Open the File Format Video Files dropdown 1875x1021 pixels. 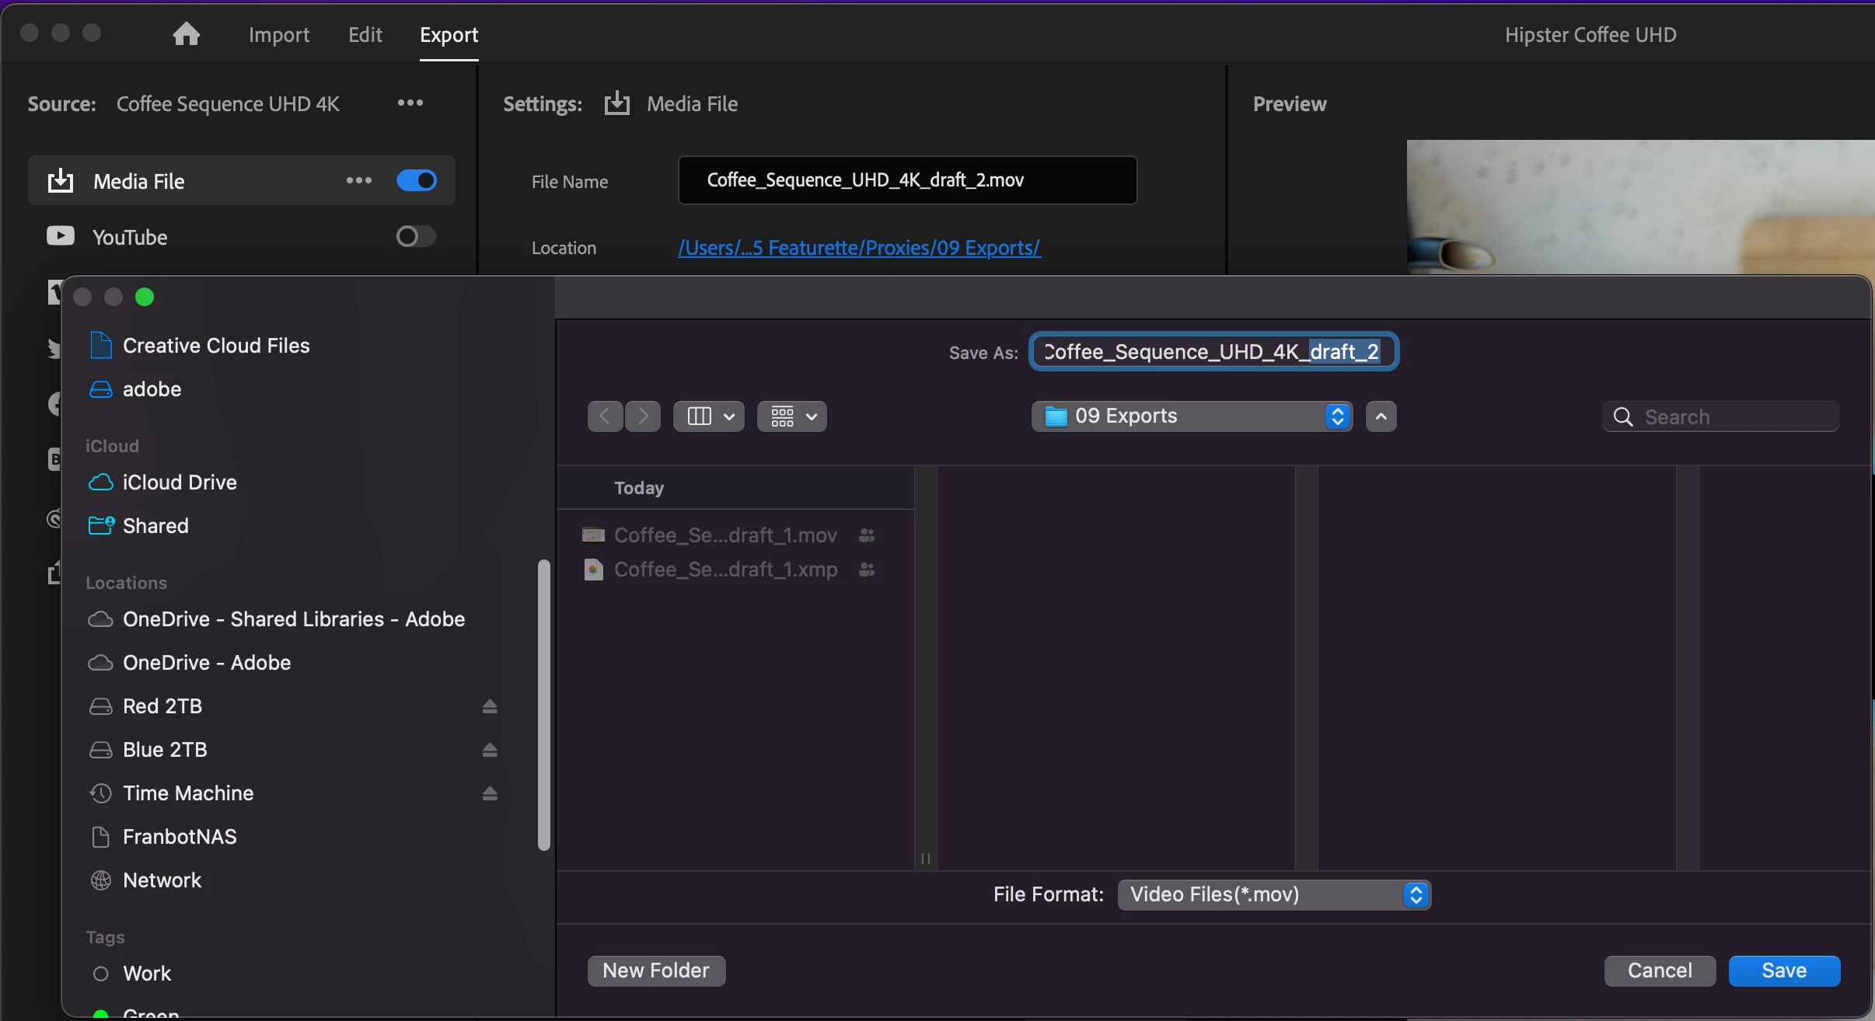(x=1273, y=895)
